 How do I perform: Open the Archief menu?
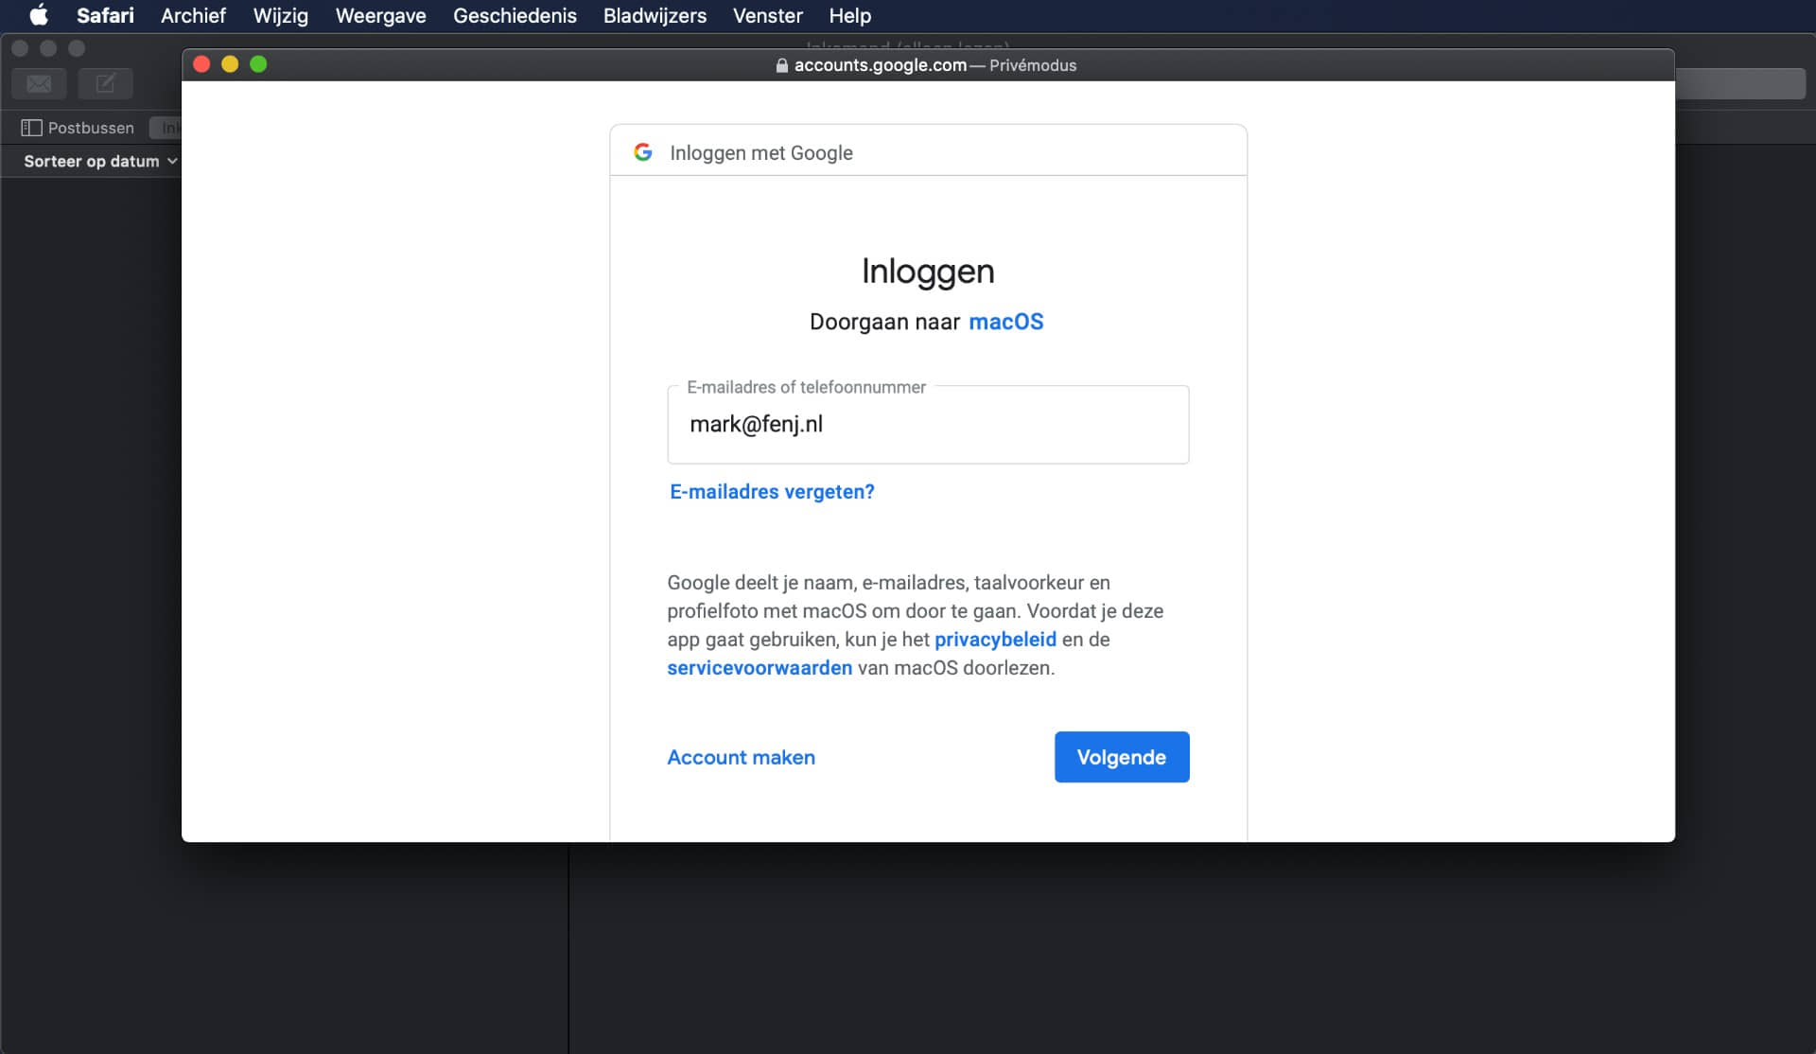(x=193, y=15)
